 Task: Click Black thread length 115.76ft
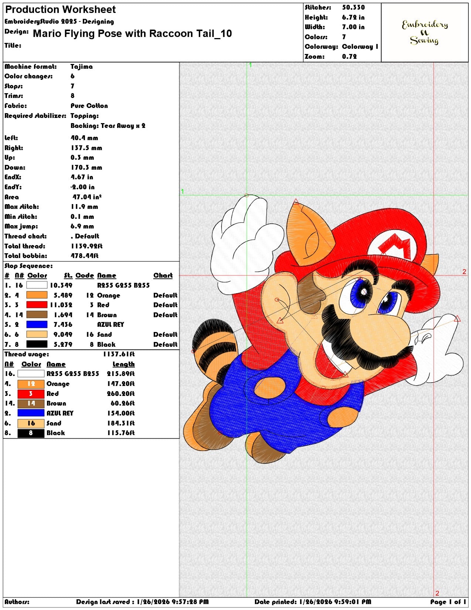point(120,433)
